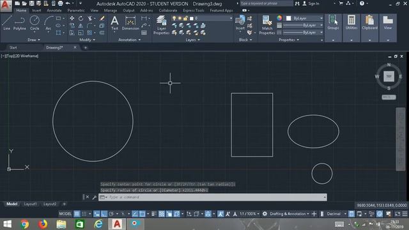Toggle drawing grid display in status bar

[77, 214]
